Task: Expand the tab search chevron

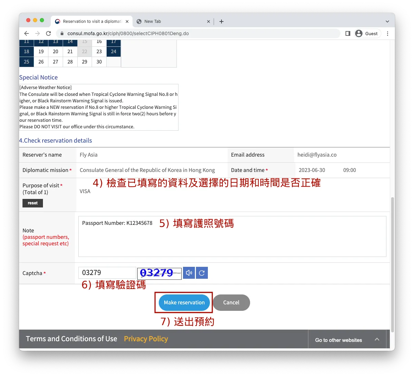Action: (387, 21)
